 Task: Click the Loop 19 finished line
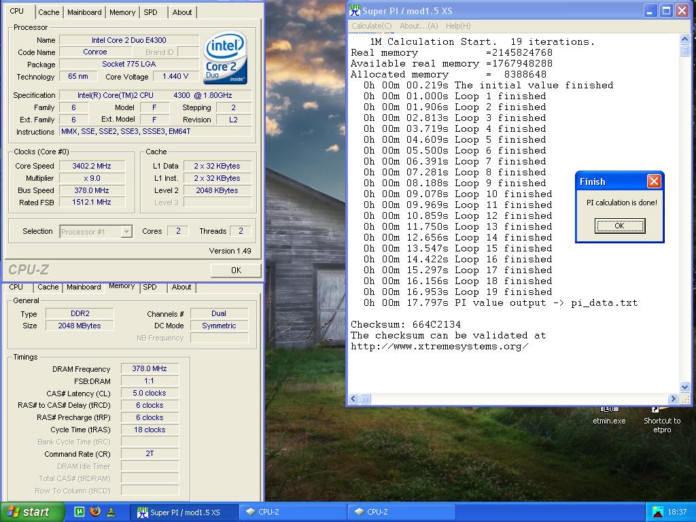tap(457, 292)
